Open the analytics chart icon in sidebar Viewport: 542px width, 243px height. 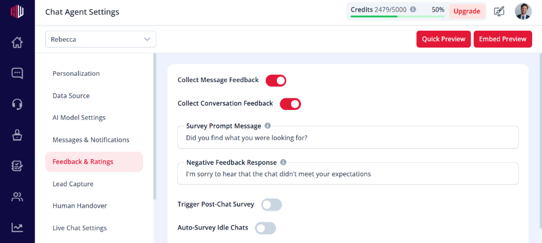(x=17, y=227)
